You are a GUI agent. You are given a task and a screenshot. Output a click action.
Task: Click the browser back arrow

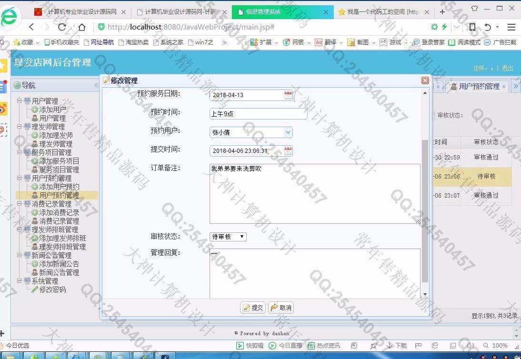click(31, 27)
